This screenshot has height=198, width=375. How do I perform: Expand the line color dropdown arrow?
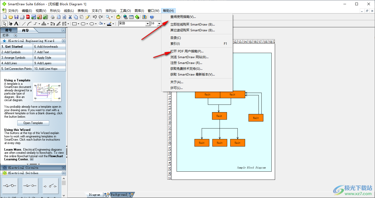click(x=113, y=24)
